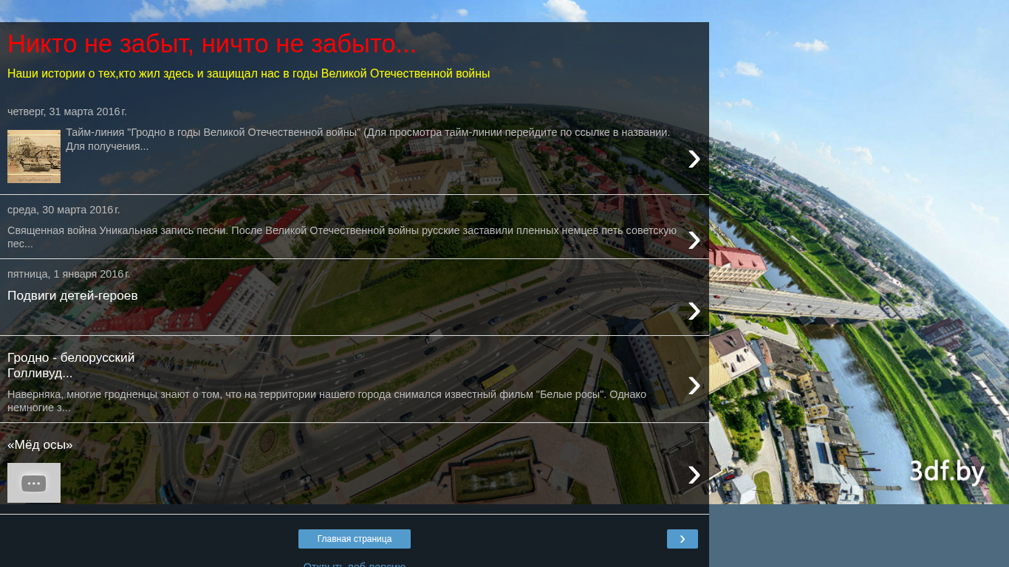The height and width of the screenshot is (567, 1009).
Task: Click the chevron arrow for the Священная война post
Action: [694, 239]
